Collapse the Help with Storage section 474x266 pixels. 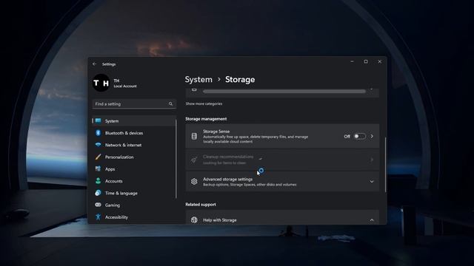point(372,220)
